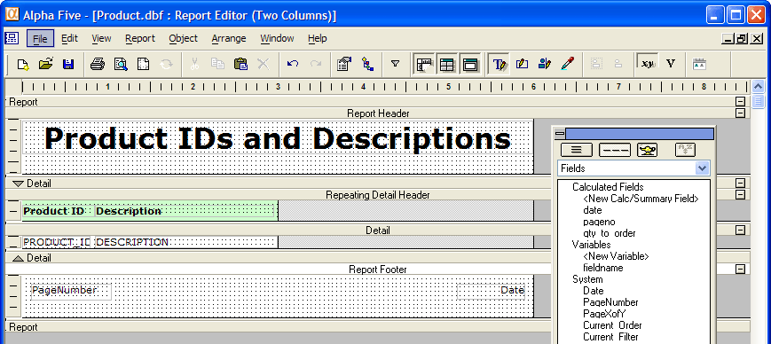Select the PageNumber field in Report Footer

(x=71, y=291)
